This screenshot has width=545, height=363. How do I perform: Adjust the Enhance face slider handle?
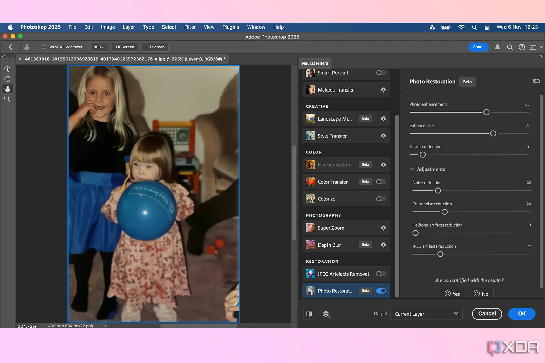pos(493,134)
